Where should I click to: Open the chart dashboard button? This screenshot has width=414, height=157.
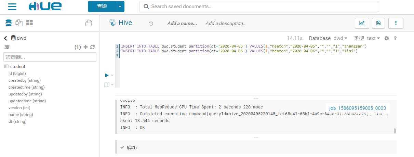point(361,23)
